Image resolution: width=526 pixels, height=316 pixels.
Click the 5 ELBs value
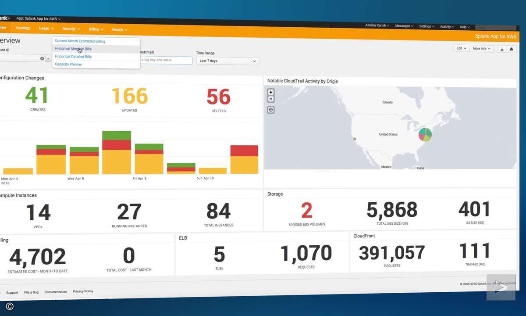pyautogui.click(x=219, y=255)
